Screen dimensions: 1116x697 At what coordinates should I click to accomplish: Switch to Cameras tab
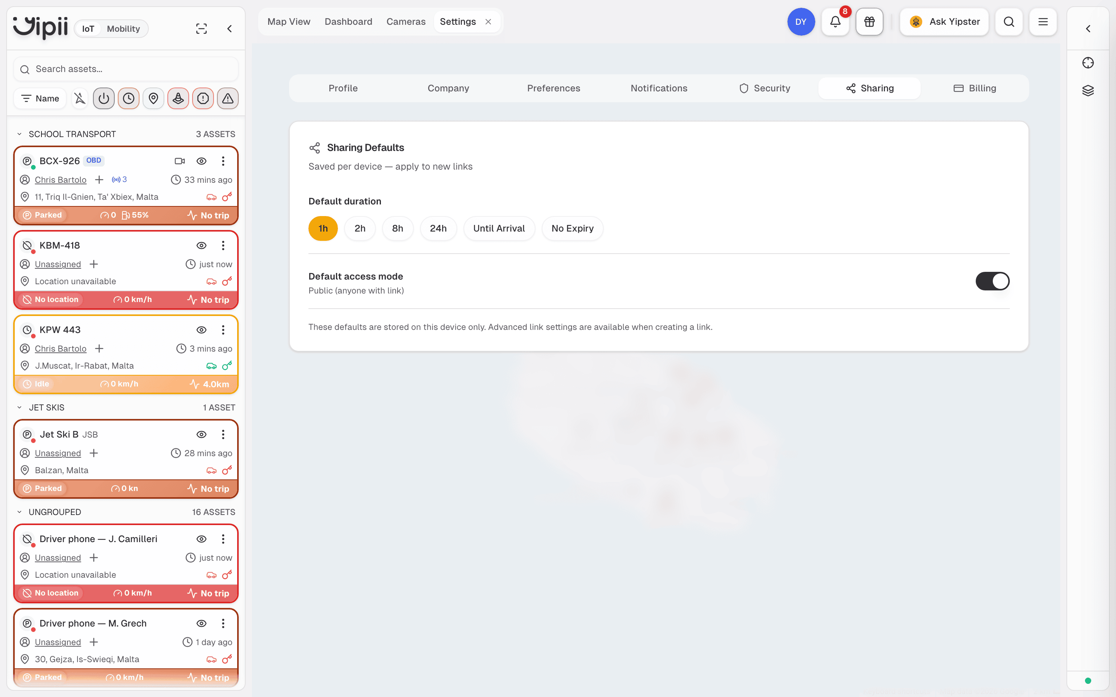(406, 22)
